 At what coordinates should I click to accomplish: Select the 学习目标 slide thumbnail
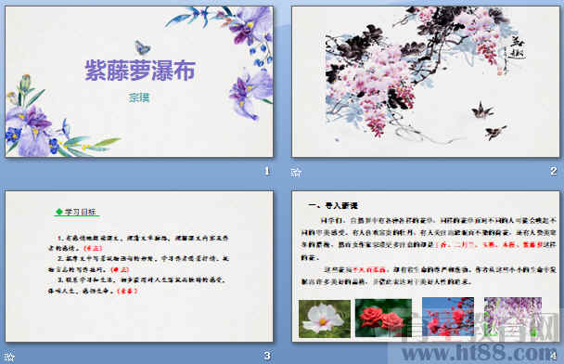click(x=139, y=266)
